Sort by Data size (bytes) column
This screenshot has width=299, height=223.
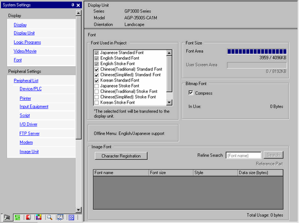[260, 173]
